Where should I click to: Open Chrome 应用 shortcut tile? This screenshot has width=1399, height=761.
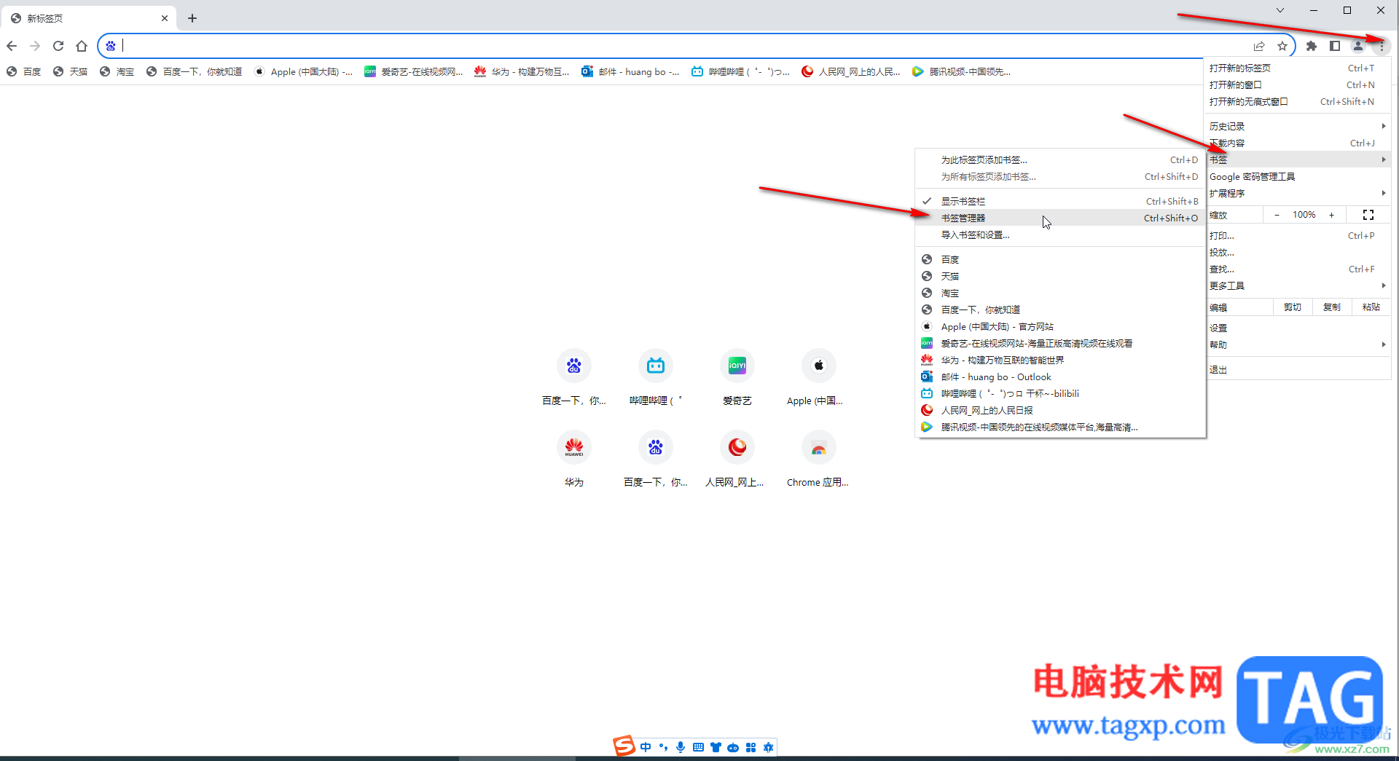(818, 458)
